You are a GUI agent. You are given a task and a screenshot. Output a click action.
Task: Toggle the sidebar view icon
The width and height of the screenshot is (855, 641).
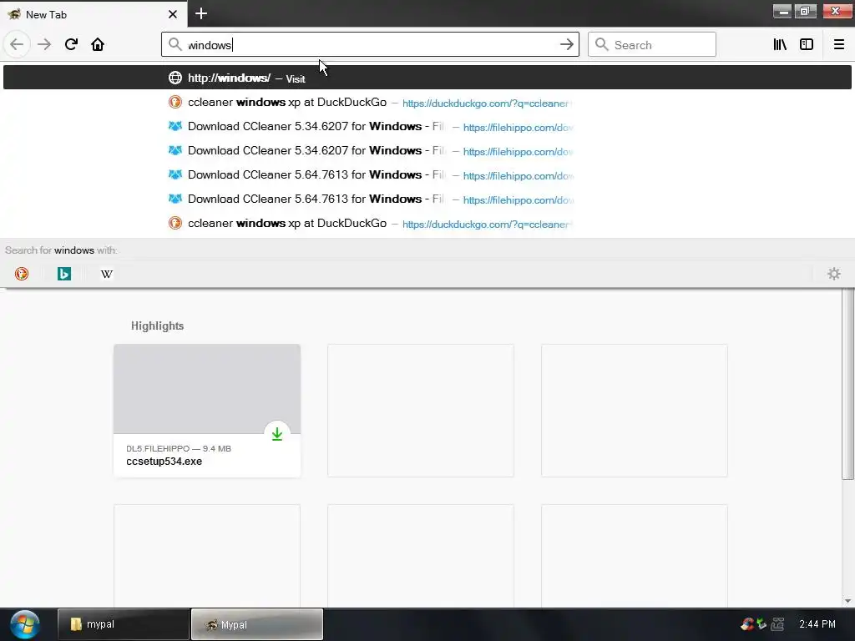(x=807, y=44)
